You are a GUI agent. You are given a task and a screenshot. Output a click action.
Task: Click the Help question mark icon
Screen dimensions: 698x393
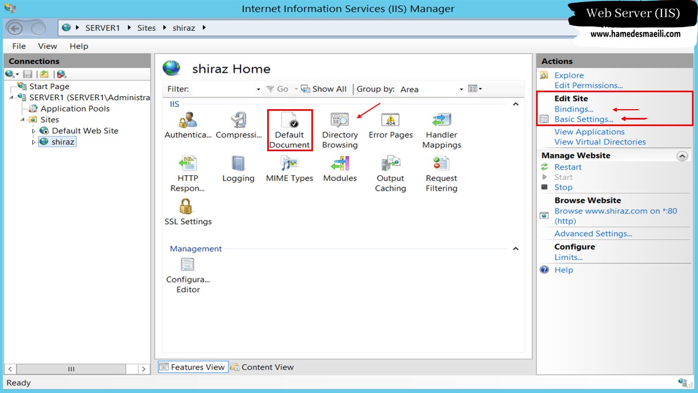pos(544,270)
